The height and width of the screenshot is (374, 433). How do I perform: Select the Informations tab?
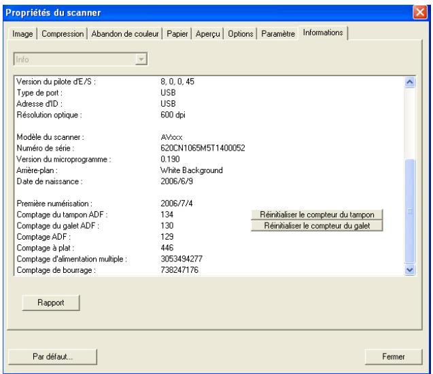coord(323,33)
